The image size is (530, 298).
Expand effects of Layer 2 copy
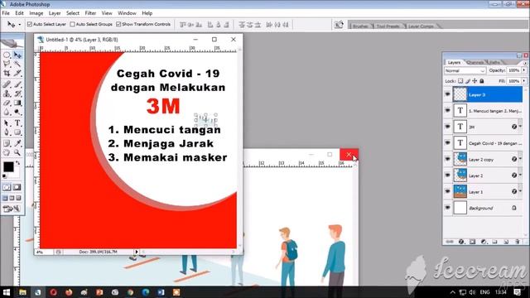[x=520, y=159]
